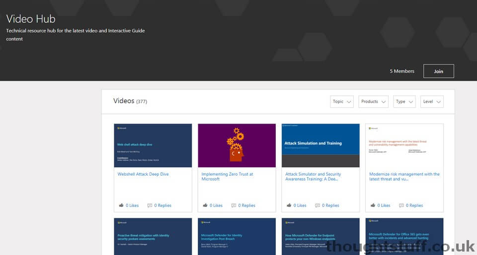Click reply icon on Attack Simulator card

[x=318, y=205]
